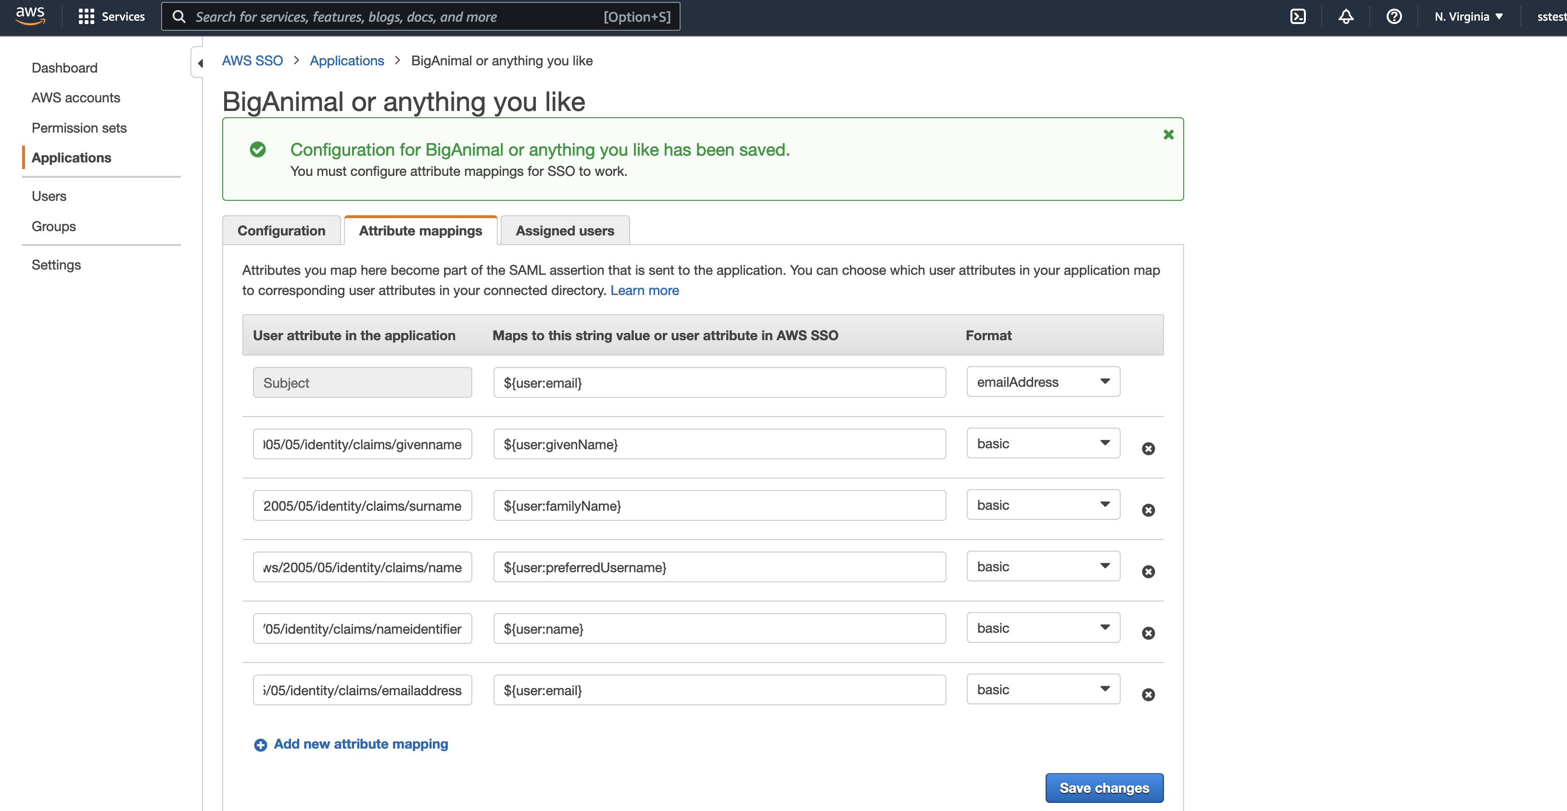Viewport: 1567px width, 811px height.
Task: Open the format dropdown for preferredUsername row
Action: [x=1043, y=566]
